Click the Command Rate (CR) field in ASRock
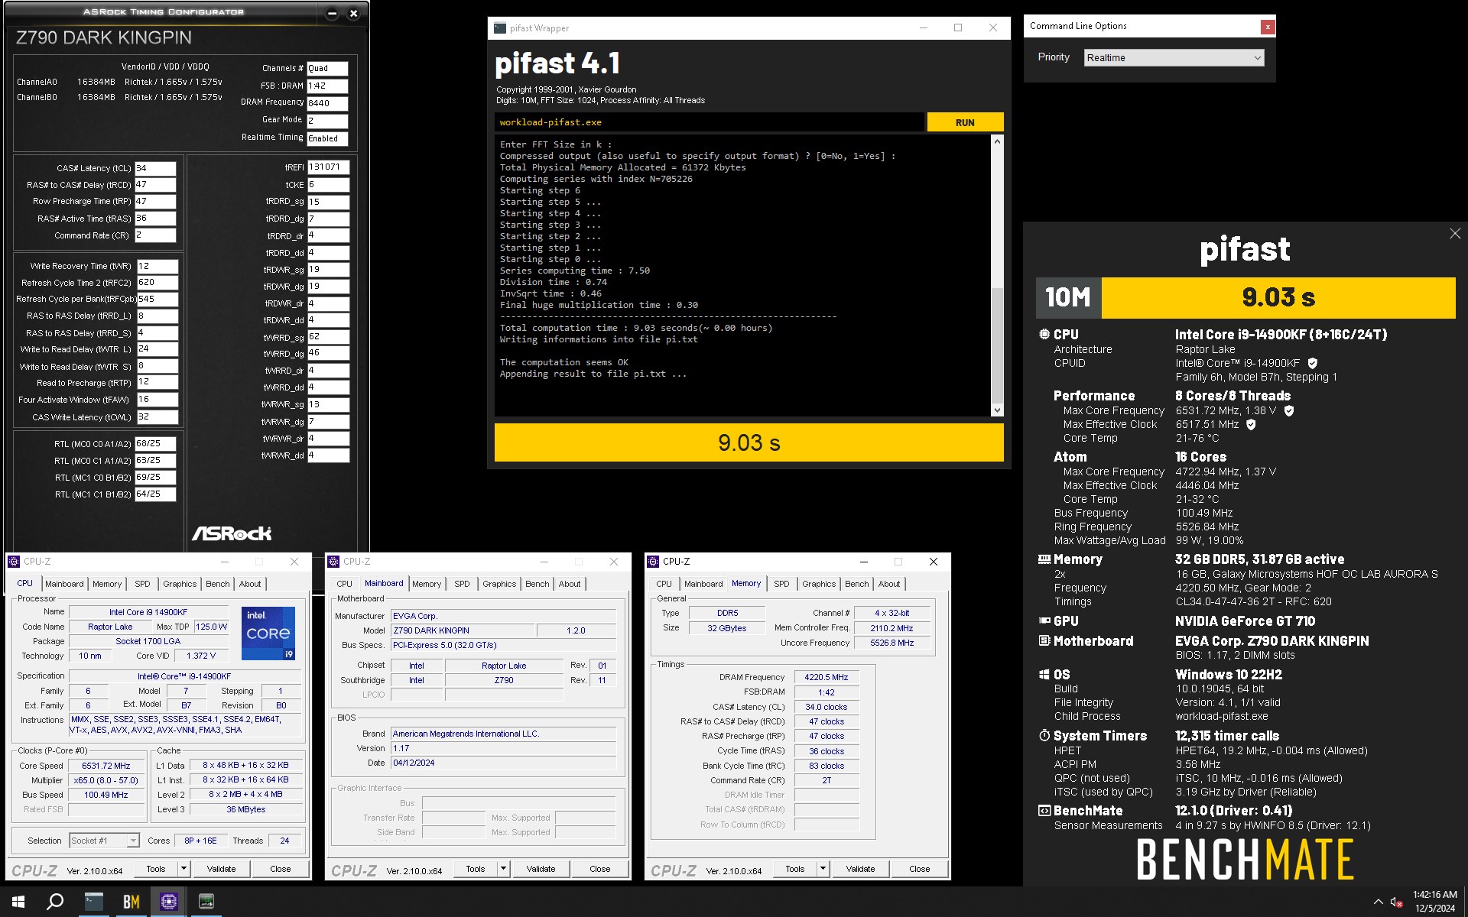1468x917 pixels. coord(155,235)
